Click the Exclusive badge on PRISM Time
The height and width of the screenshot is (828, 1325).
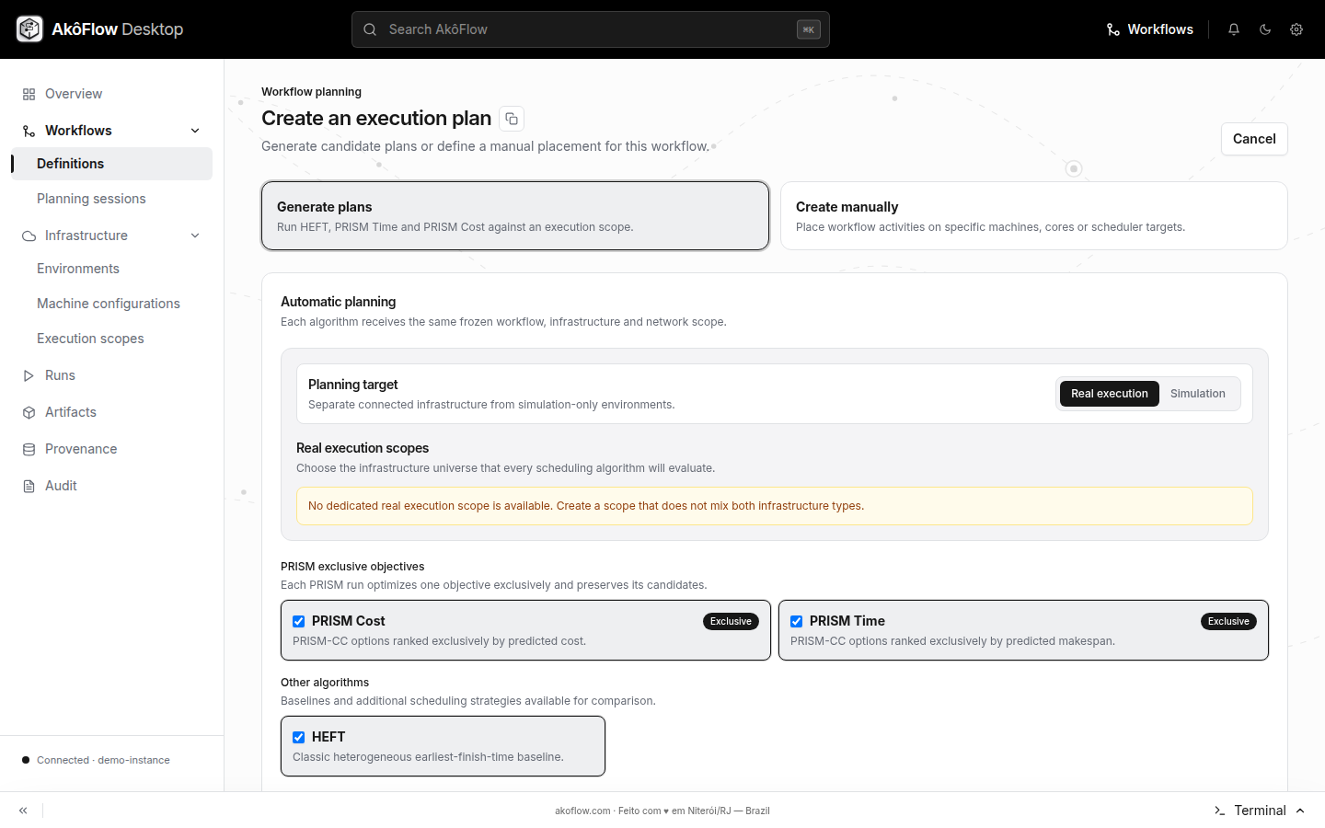pyautogui.click(x=1228, y=622)
